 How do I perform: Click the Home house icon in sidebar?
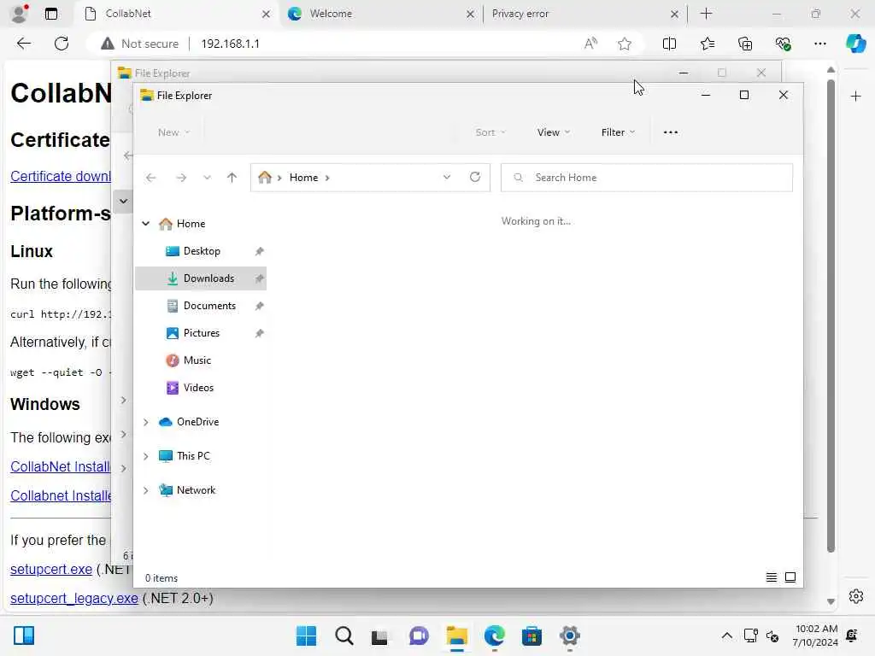(166, 224)
